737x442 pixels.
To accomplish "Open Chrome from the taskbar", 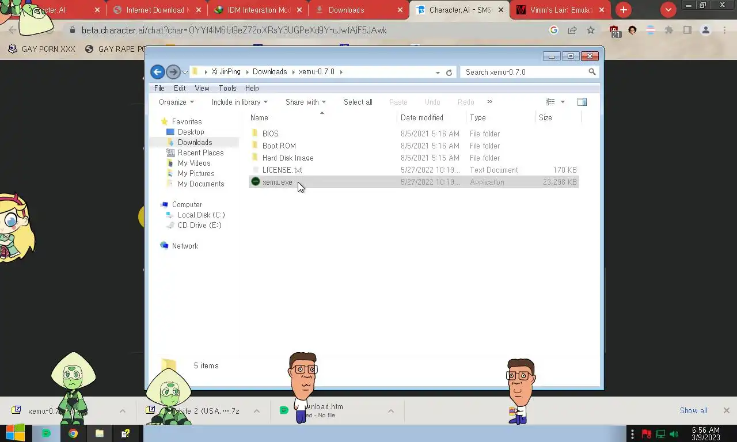I will (73, 433).
